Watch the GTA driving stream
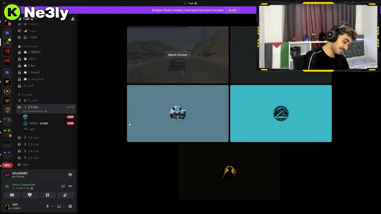 pyautogui.click(x=177, y=55)
